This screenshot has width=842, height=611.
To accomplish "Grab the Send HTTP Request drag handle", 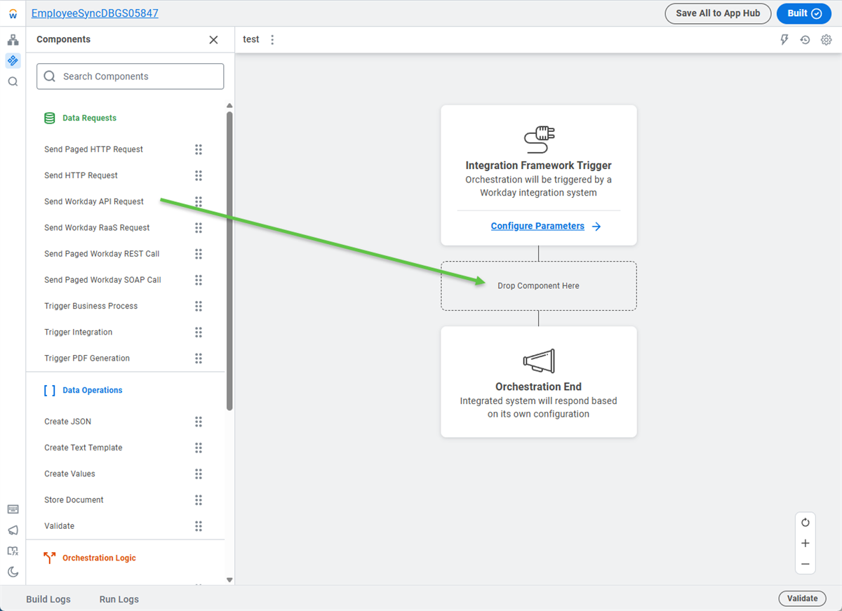I will [x=199, y=175].
